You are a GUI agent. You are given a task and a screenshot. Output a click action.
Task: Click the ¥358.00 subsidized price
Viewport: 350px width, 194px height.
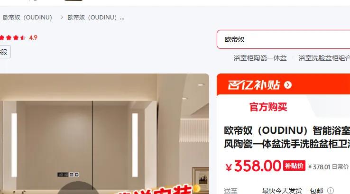pos(253,166)
